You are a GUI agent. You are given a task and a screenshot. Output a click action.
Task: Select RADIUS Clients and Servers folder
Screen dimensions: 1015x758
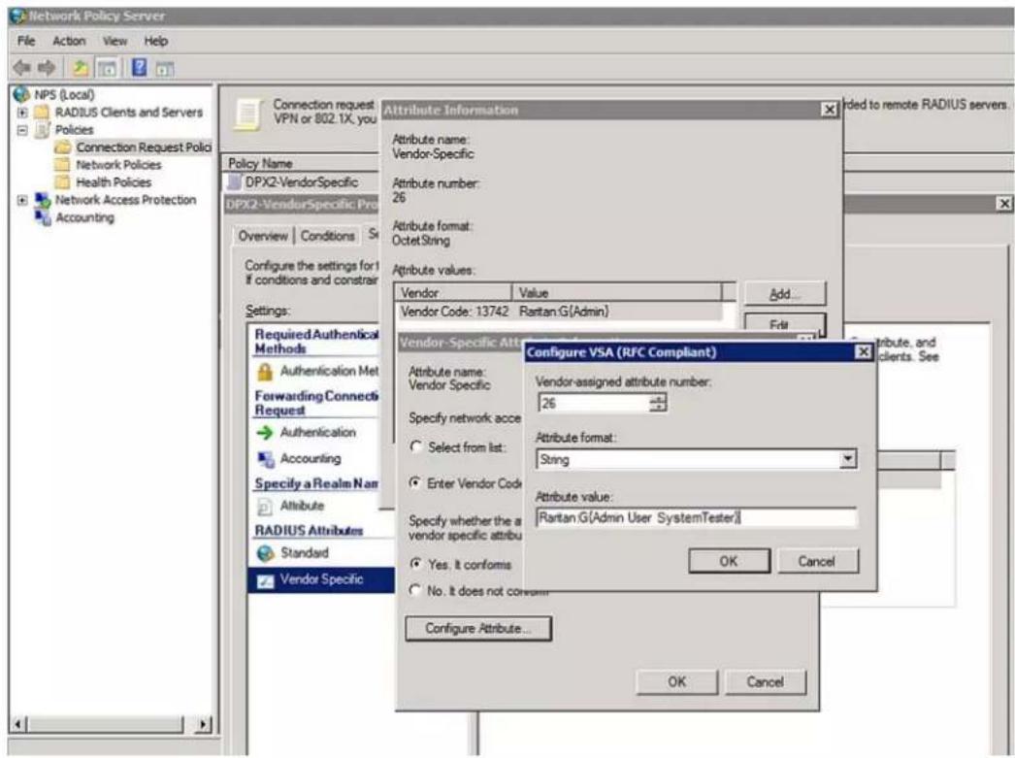pos(119,112)
